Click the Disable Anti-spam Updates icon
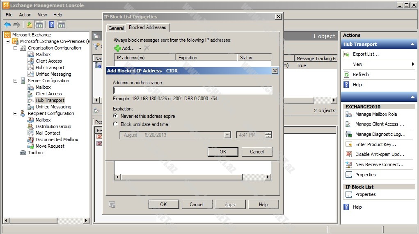 tap(349, 154)
